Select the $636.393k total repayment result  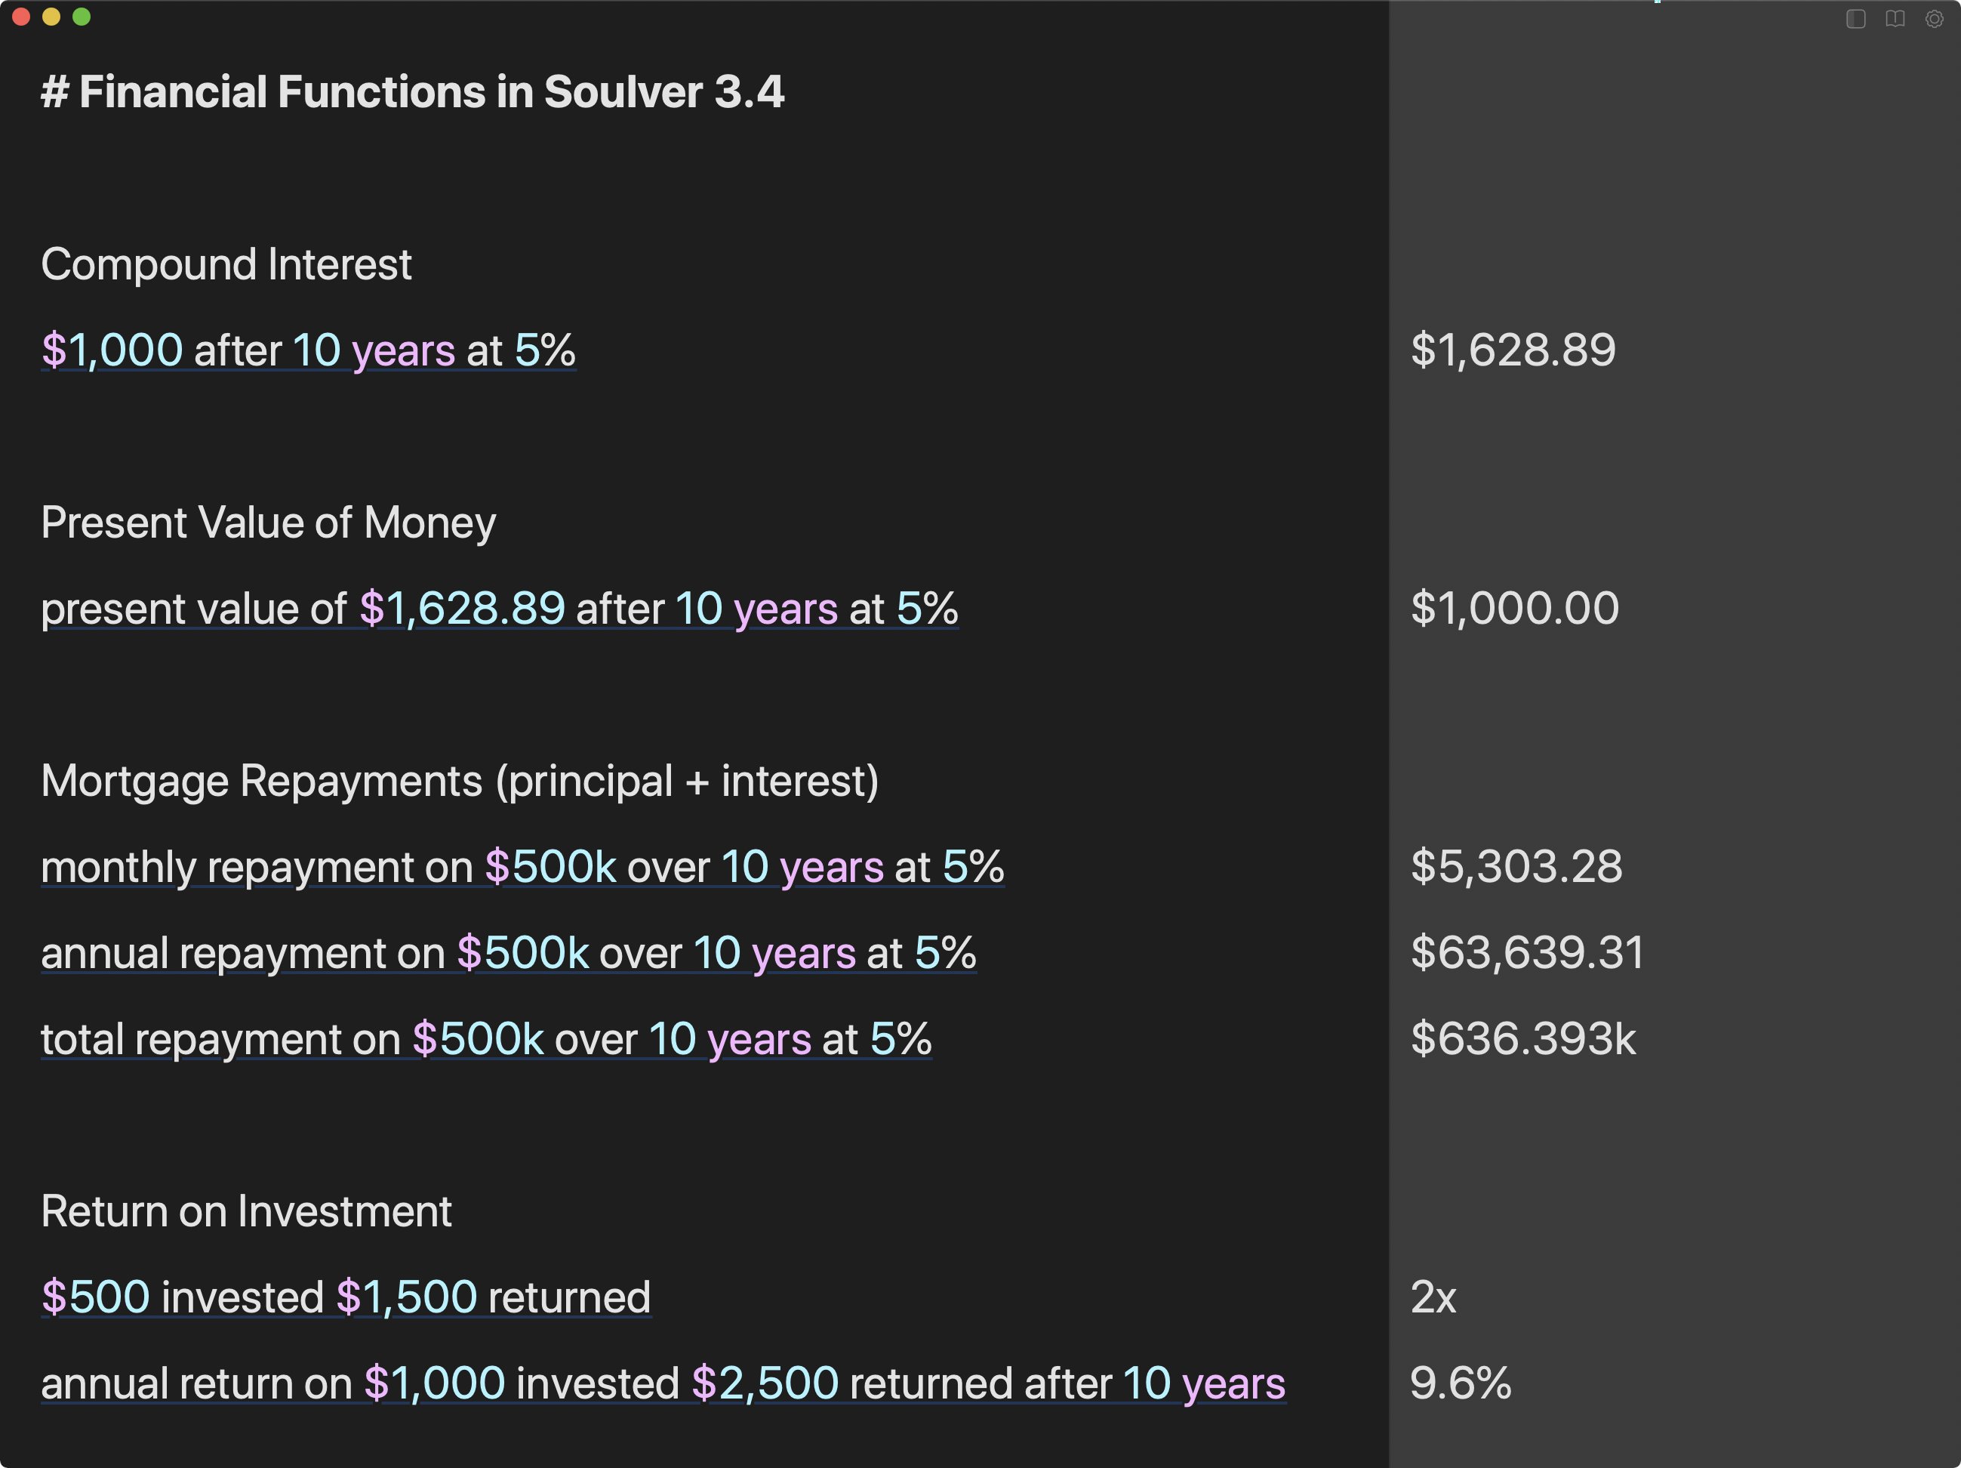[1523, 1038]
